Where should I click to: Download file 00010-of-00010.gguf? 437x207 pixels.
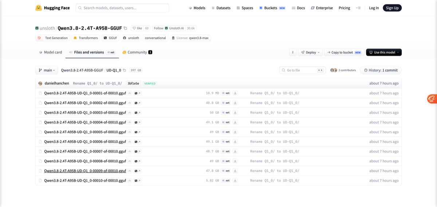235,180
